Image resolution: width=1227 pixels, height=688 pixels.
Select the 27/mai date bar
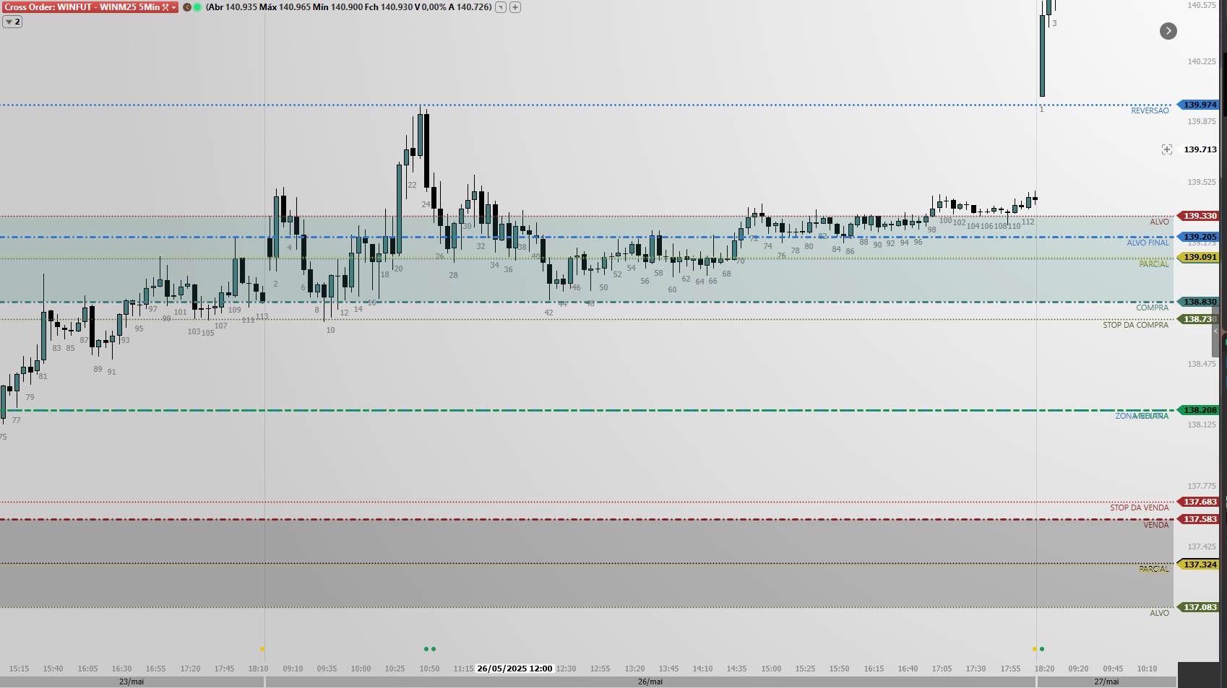coord(1106,682)
